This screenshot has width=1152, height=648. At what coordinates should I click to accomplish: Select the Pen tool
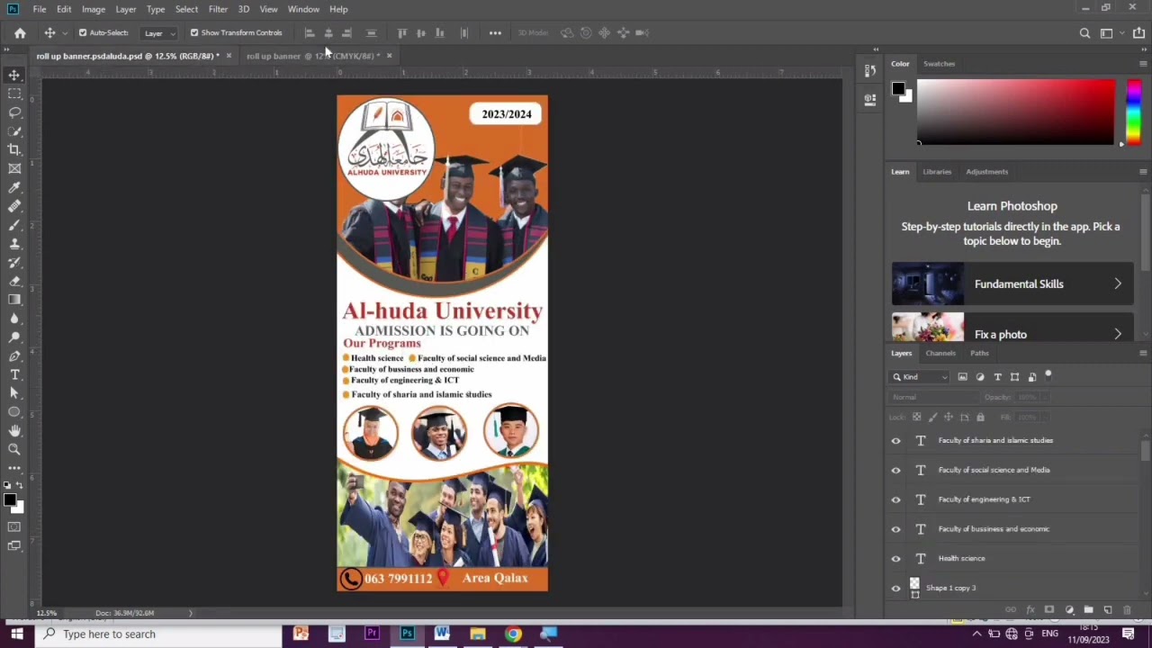tap(14, 356)
